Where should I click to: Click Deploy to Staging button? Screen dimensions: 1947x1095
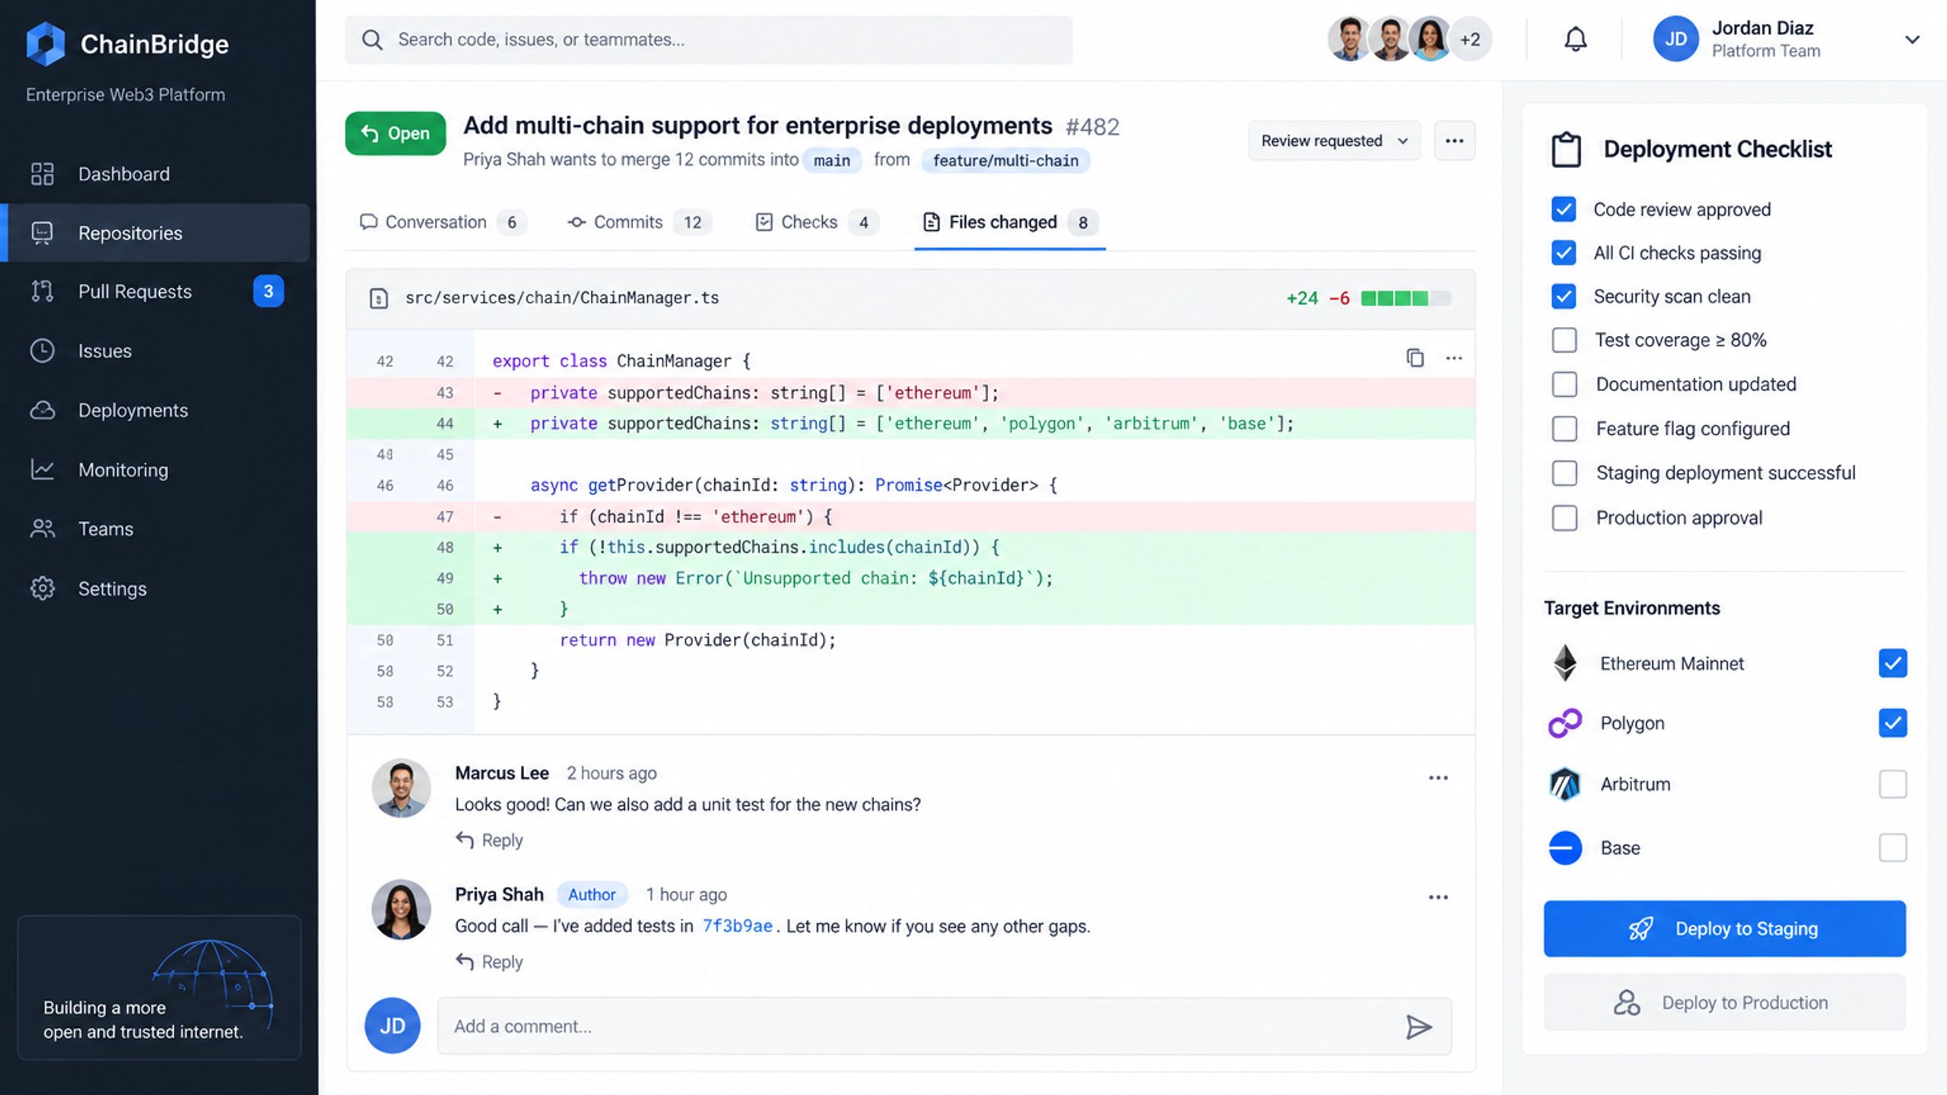point(1724,928)
